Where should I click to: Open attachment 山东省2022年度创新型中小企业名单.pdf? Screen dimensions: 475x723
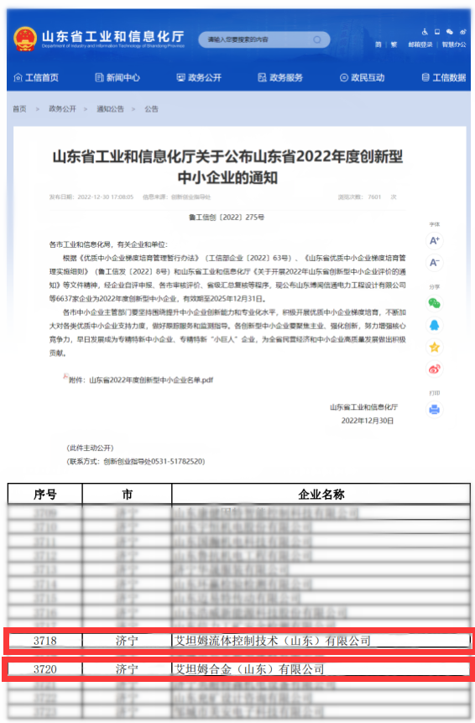click(x=151, y=380)
